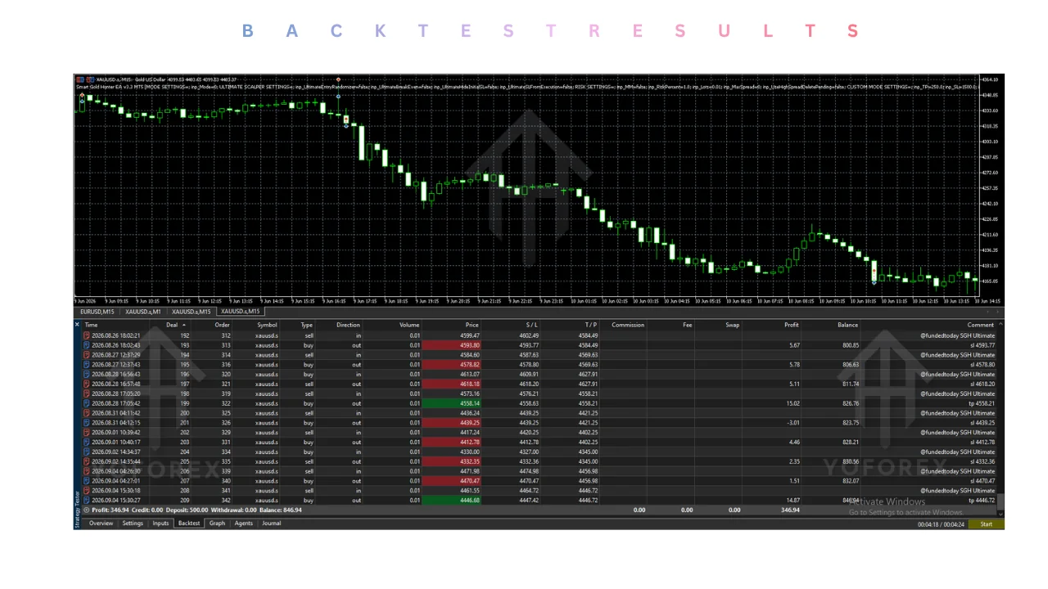Click the summary icon beside Profit: 346.94

[x=87, y=510]
